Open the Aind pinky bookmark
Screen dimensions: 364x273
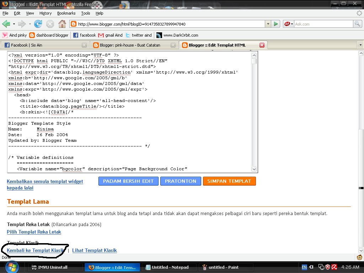(x=15, y=35)
